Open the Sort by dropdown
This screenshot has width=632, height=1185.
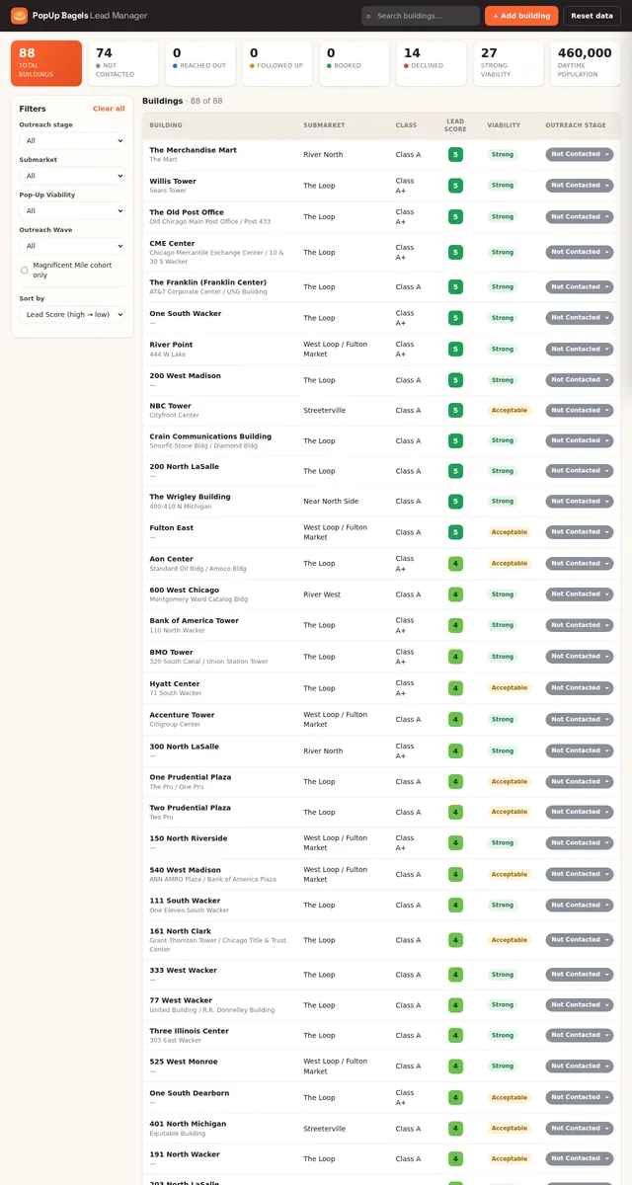pyautogui.click(x=72, y=314)
